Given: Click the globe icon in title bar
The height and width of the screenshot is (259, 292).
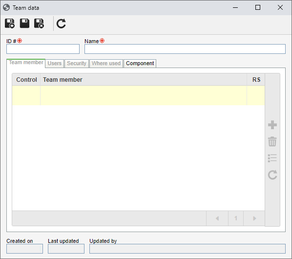Looking at the screenshot, I should (6, 8).
